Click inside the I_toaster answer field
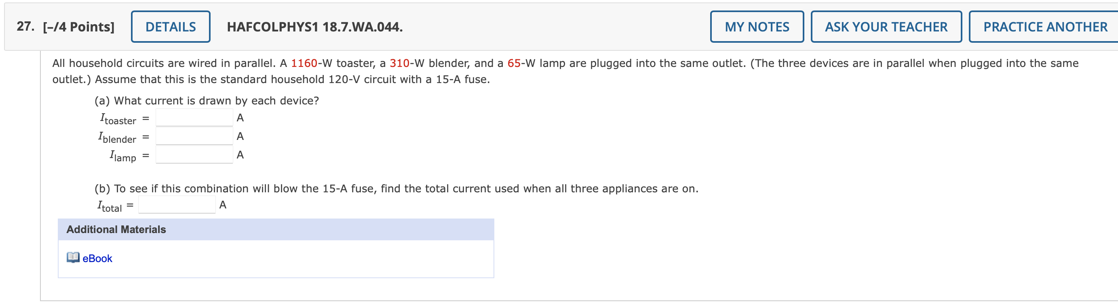1118x304 pixels. 194,117
